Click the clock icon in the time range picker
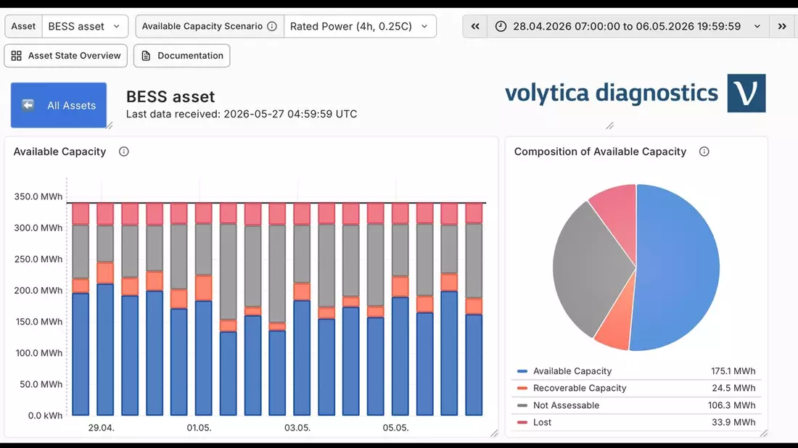Image resolution: width=798 pixels, height=448 pixels. 501,26
